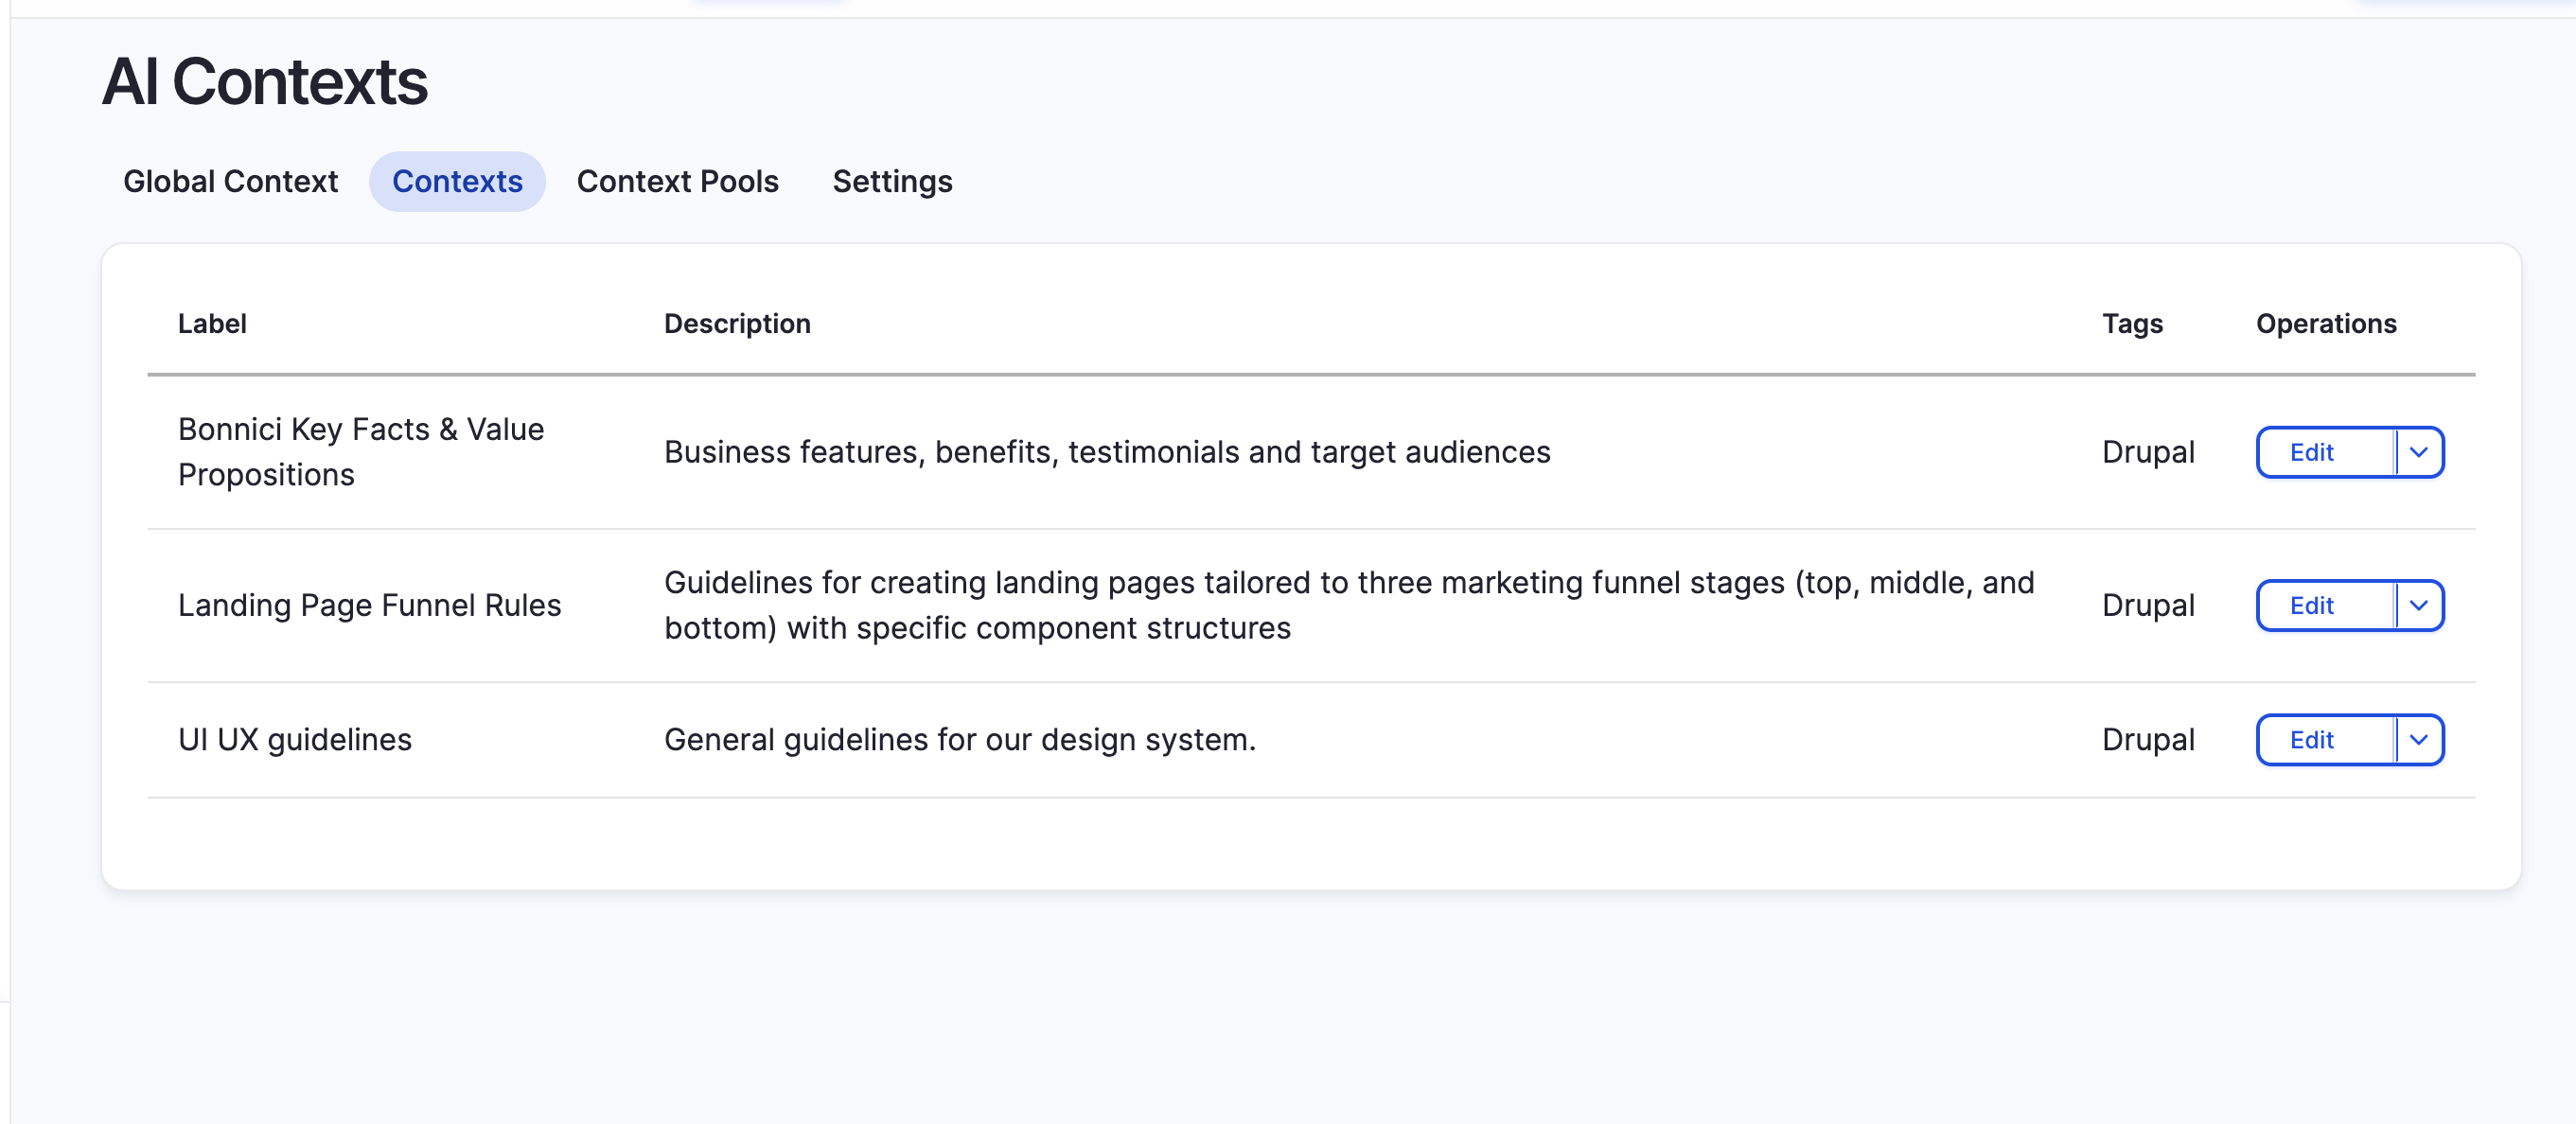The height and width of the screenshot is (1124, 2576).
Task: Select the Contexts tab
Action: pos(457,181)
